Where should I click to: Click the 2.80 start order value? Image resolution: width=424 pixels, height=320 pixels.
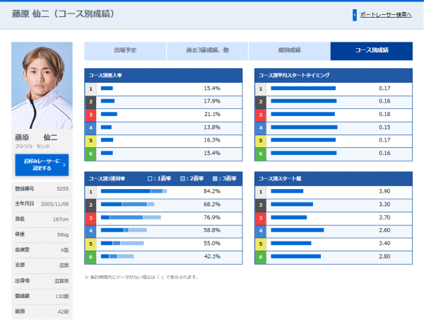384,256
